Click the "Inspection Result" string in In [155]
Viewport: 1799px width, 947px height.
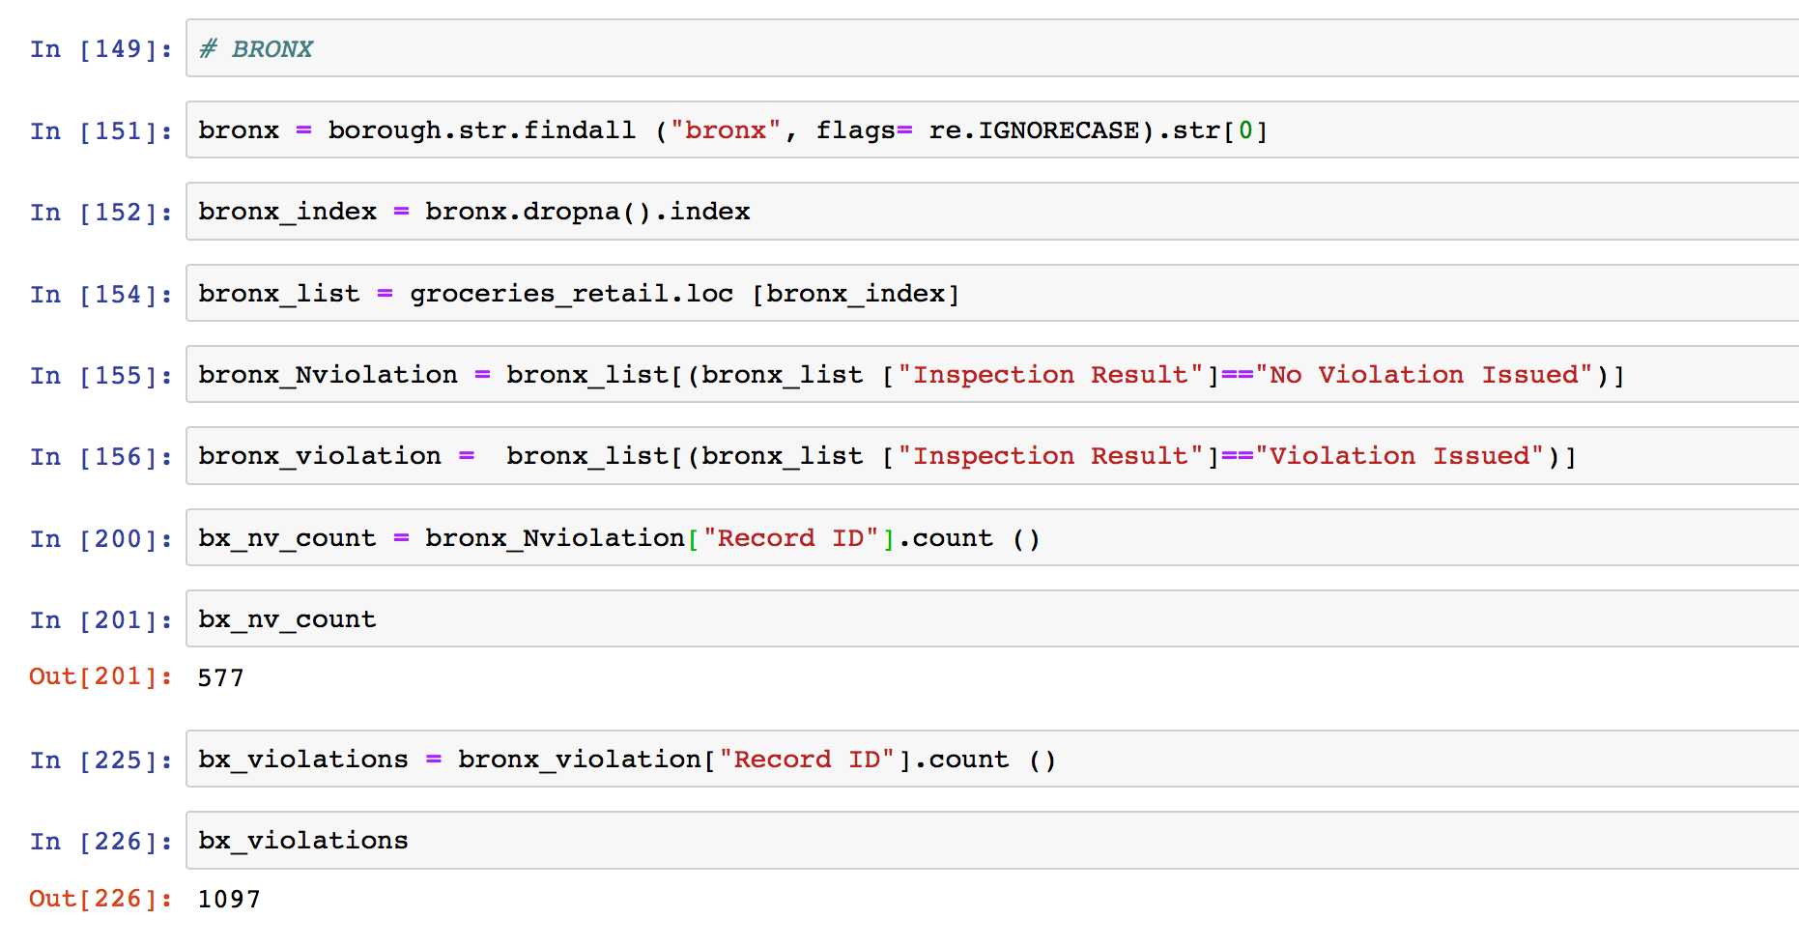point(1050,374)
